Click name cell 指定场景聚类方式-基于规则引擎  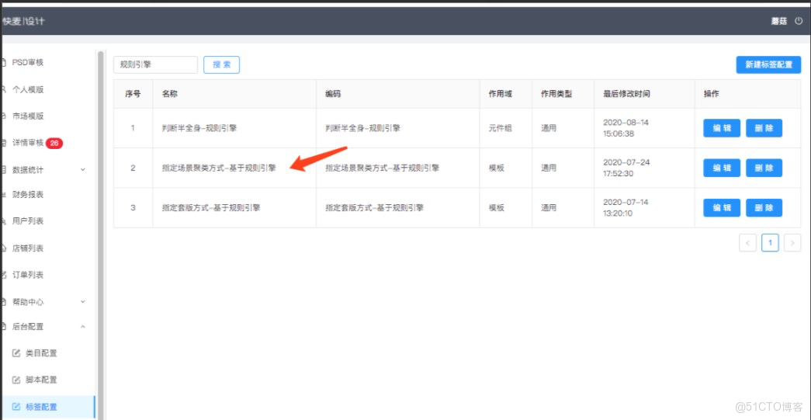point(219,168)
